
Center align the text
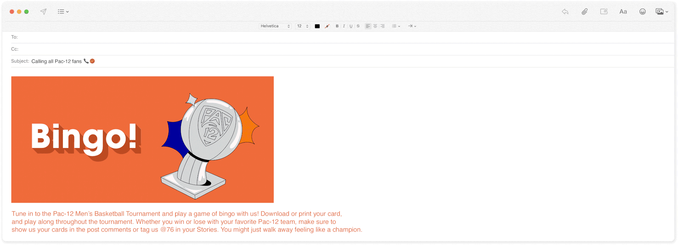click(375, 26)
